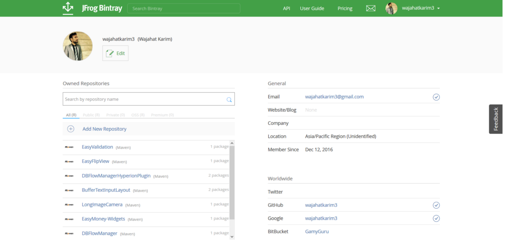Open the User Guide link
The height and width of the screenshot is (240, 508).
click(x=312, y=9)
